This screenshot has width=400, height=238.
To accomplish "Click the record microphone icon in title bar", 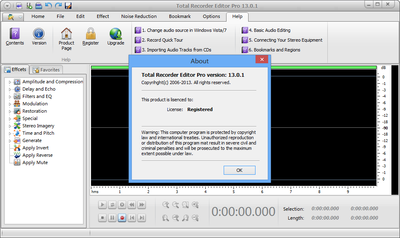I will [x=29, y=6].
